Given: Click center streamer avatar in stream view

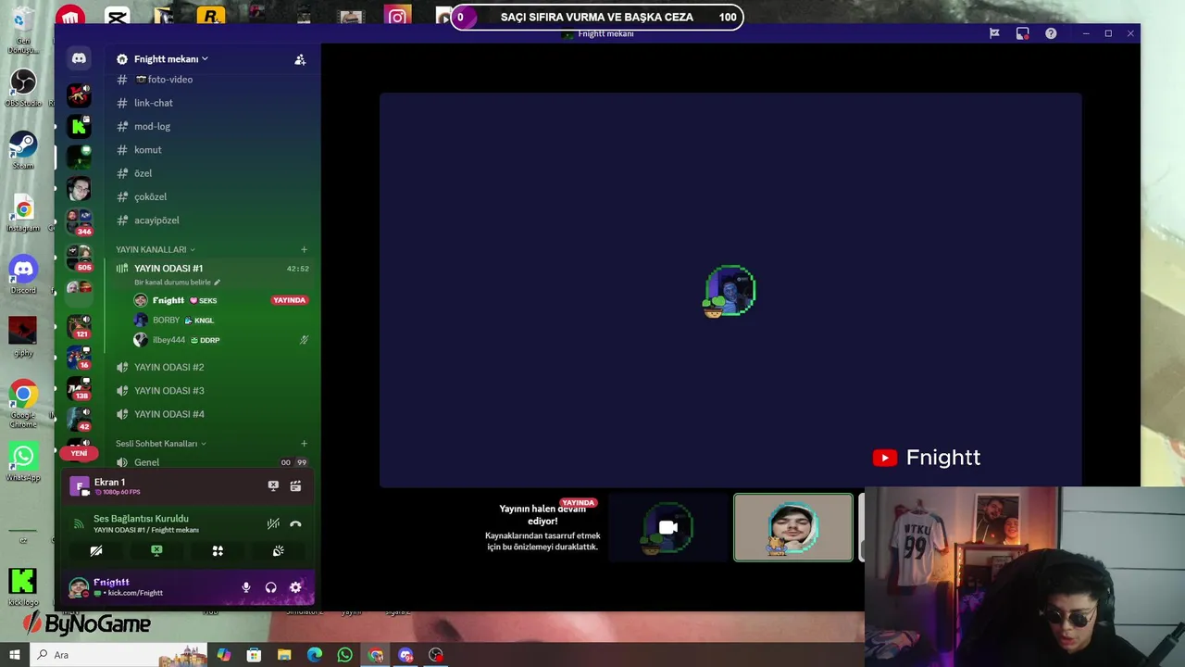Looking at the screenshot, I should (730, 291).
